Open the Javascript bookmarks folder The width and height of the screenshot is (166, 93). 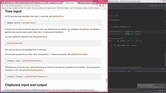78,8
